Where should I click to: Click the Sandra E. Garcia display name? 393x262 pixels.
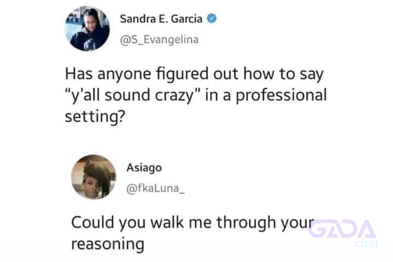coord(161,19)
